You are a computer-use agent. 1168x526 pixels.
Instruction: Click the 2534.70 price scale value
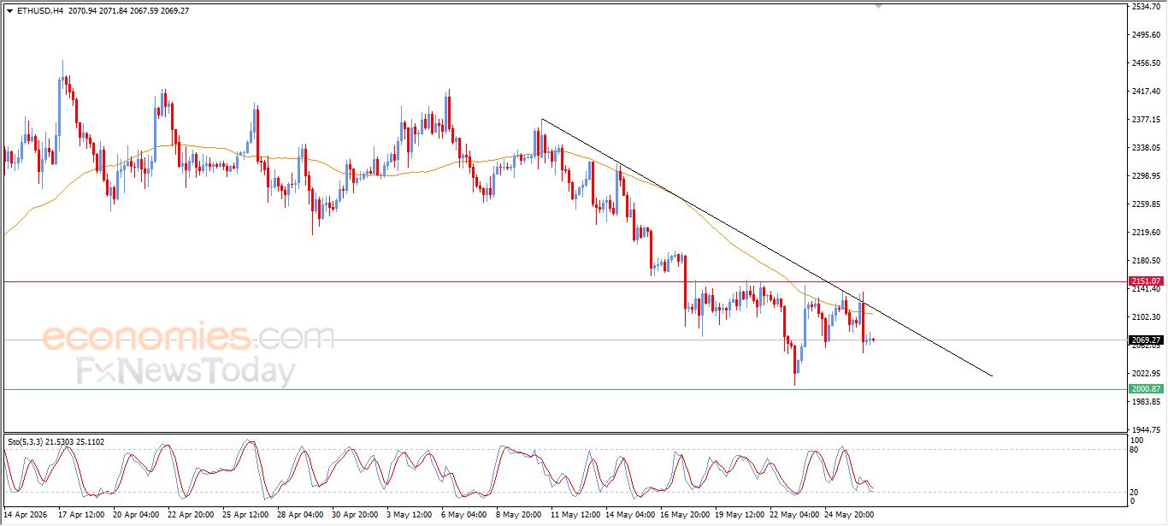[x=1146, y=7]
